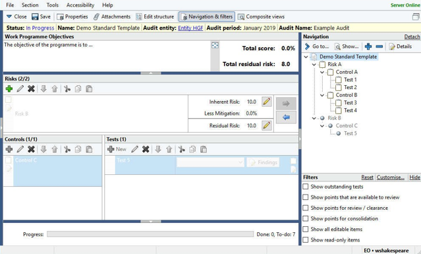Detach the Navigation panel
This screenshot has height=254, width=421.
(412, 37)
